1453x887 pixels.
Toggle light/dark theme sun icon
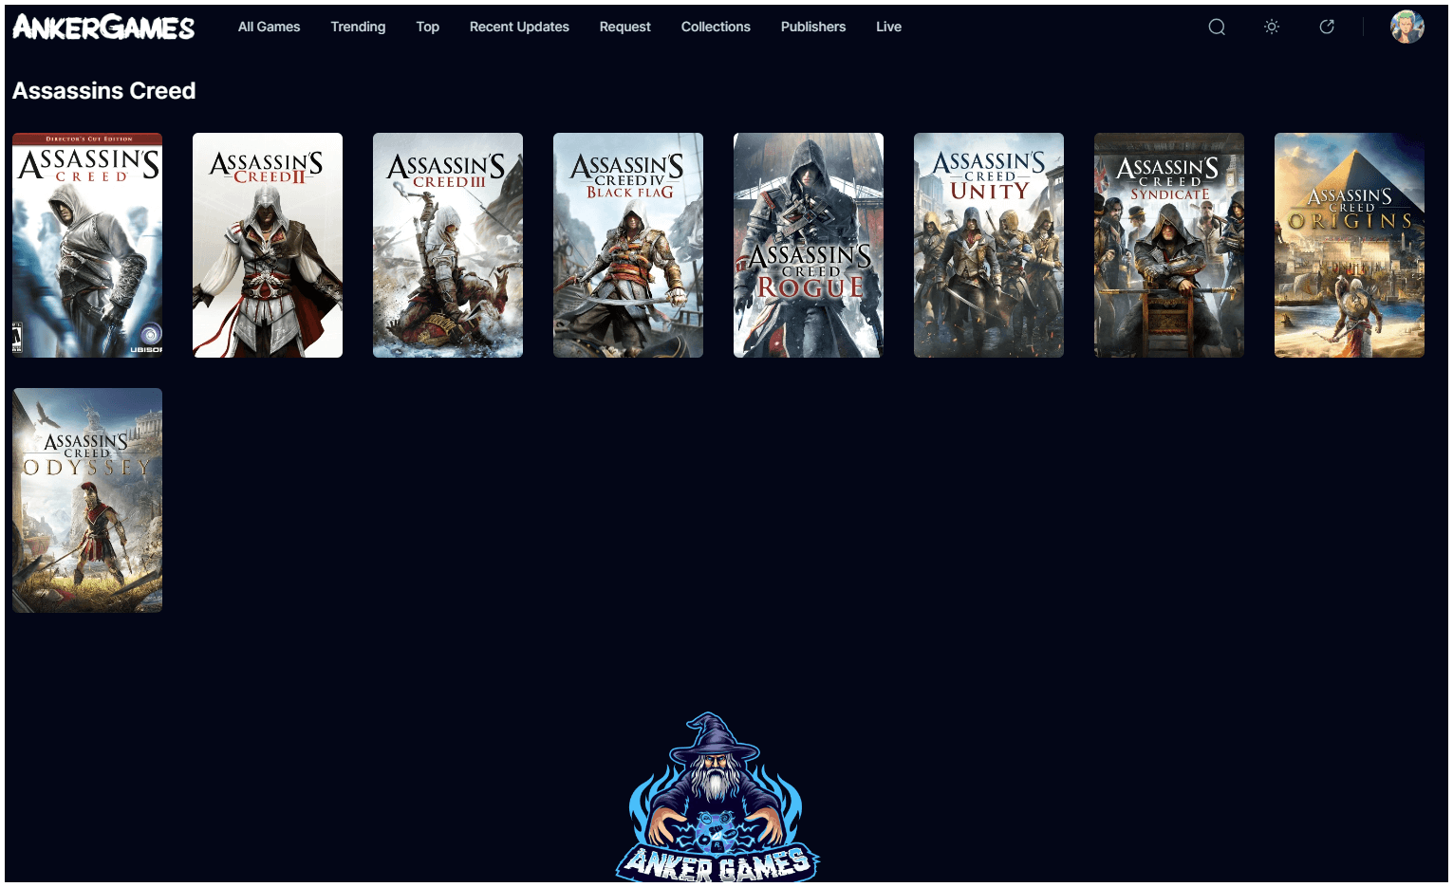click(1272, 27)
